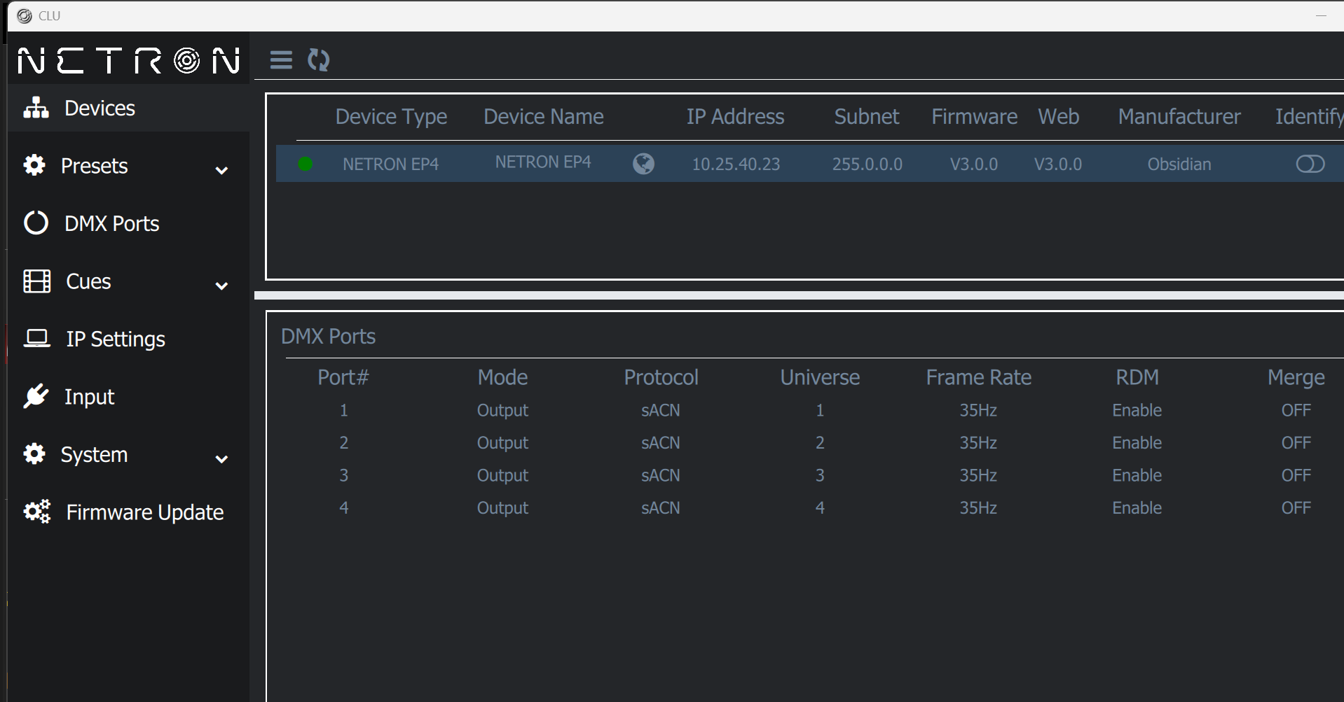
Task: Select Port 2 sACN protocol cell
Action: tap(661, 443)
